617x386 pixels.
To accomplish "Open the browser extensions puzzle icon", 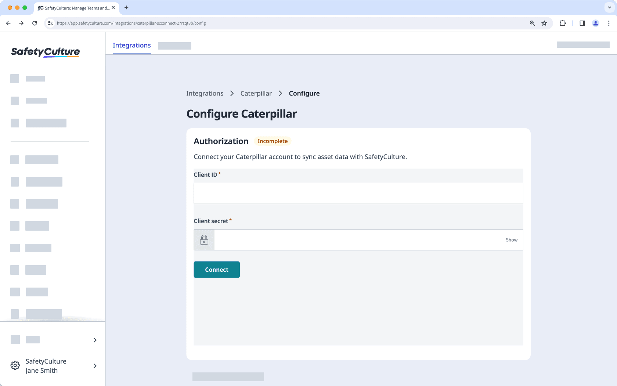I will pyautogui.click(x=562, y=23).
